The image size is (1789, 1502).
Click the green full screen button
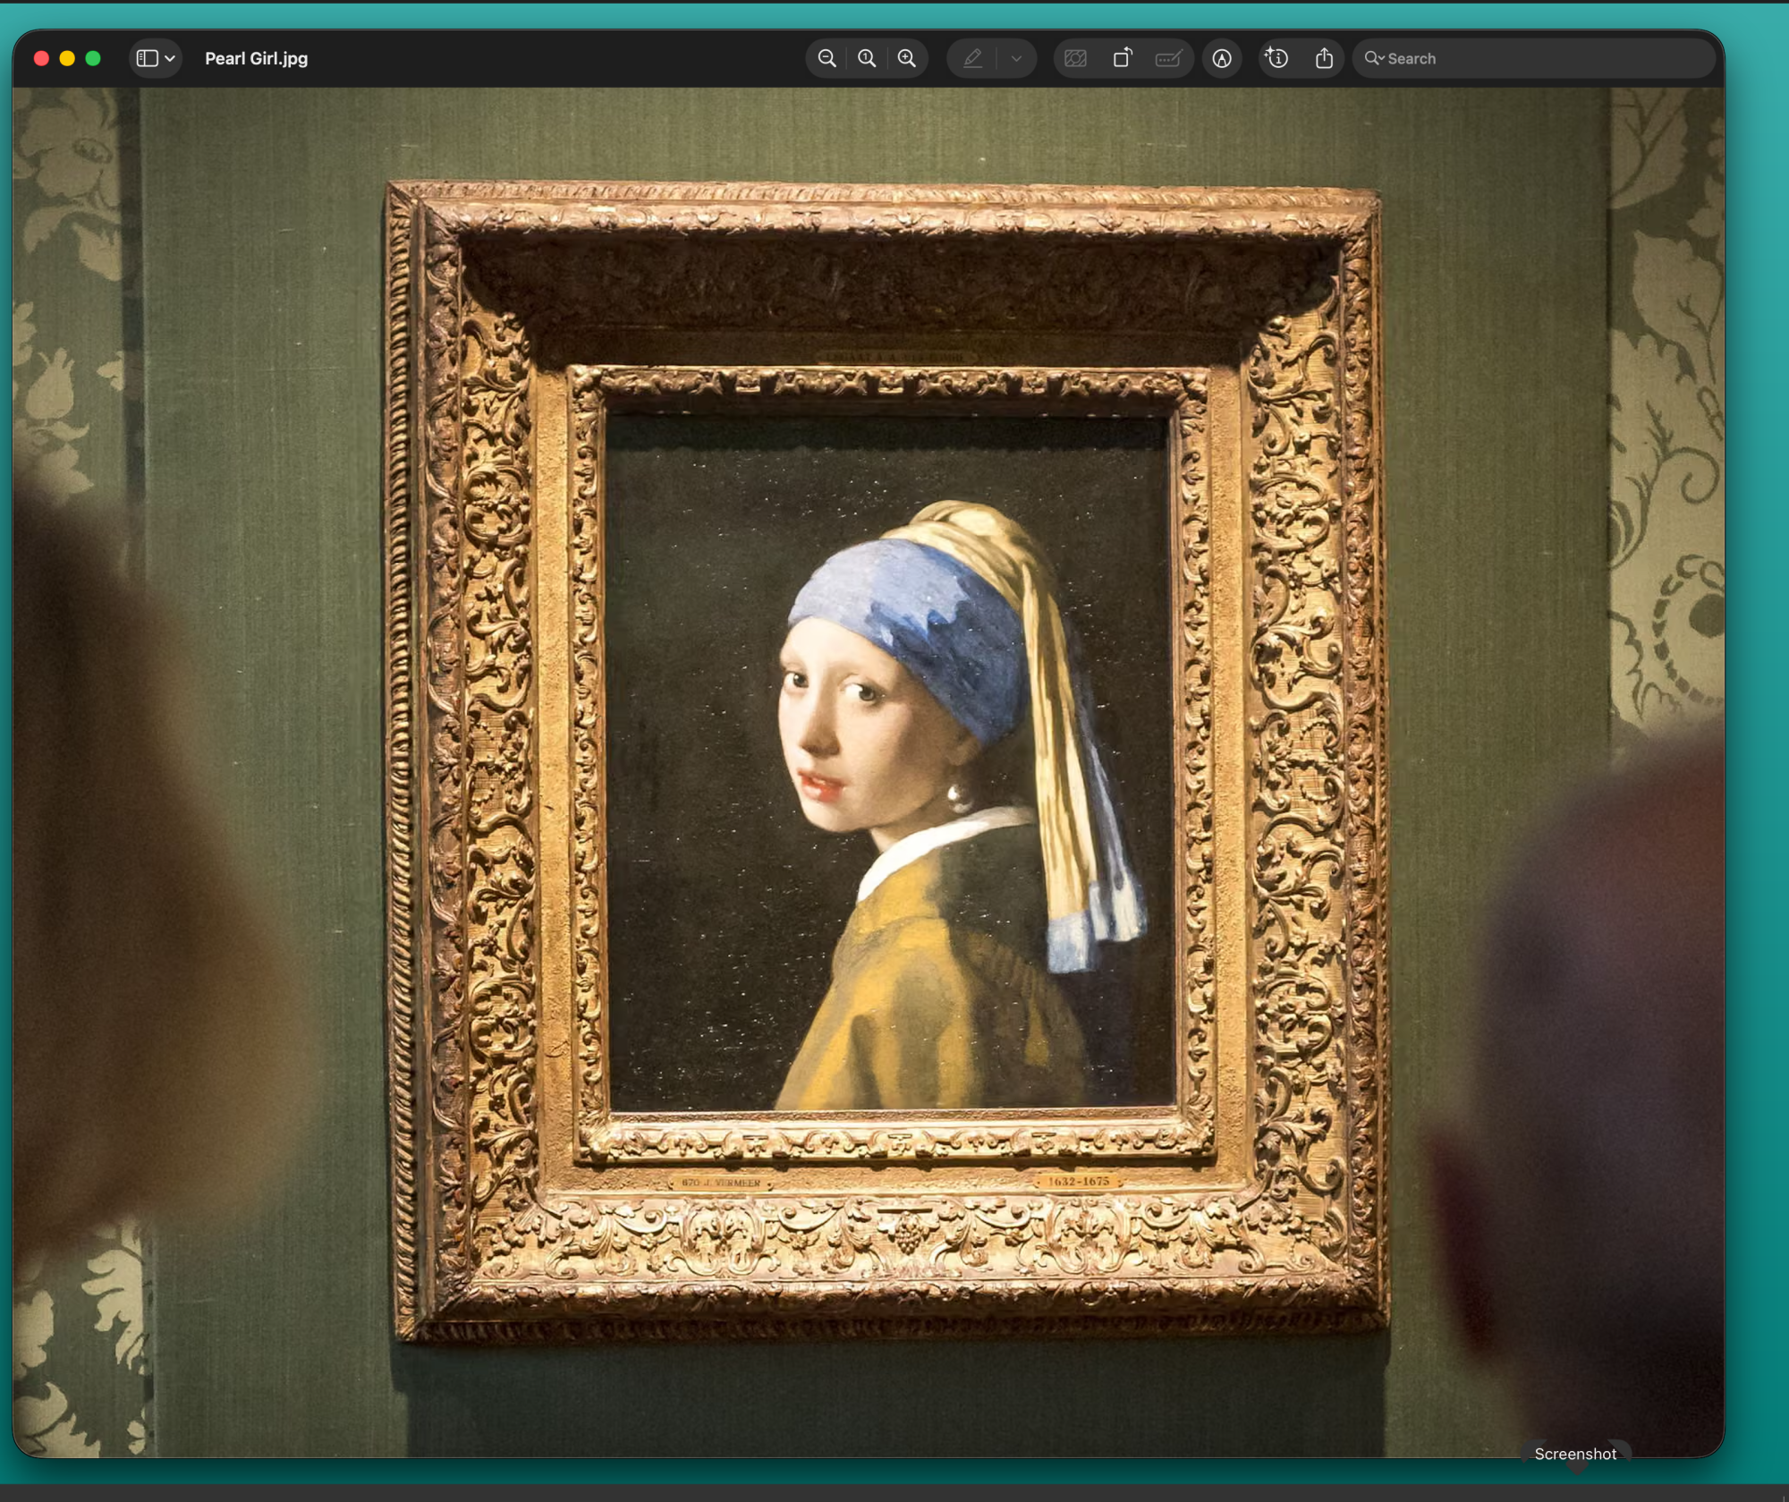tap(93, 58)
